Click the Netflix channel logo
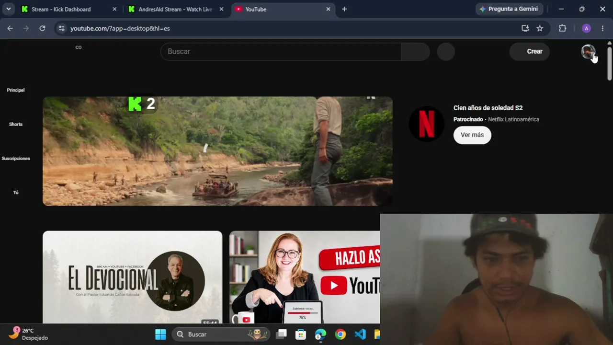The width and height of the screenshot is (613, 345). (x=426, y=124)
